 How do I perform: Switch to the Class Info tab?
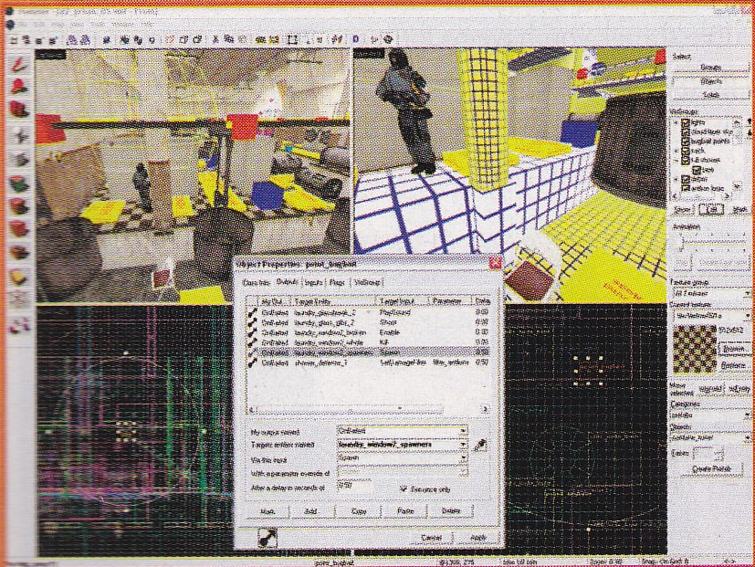pyautogui.click(x=257, y=282)
